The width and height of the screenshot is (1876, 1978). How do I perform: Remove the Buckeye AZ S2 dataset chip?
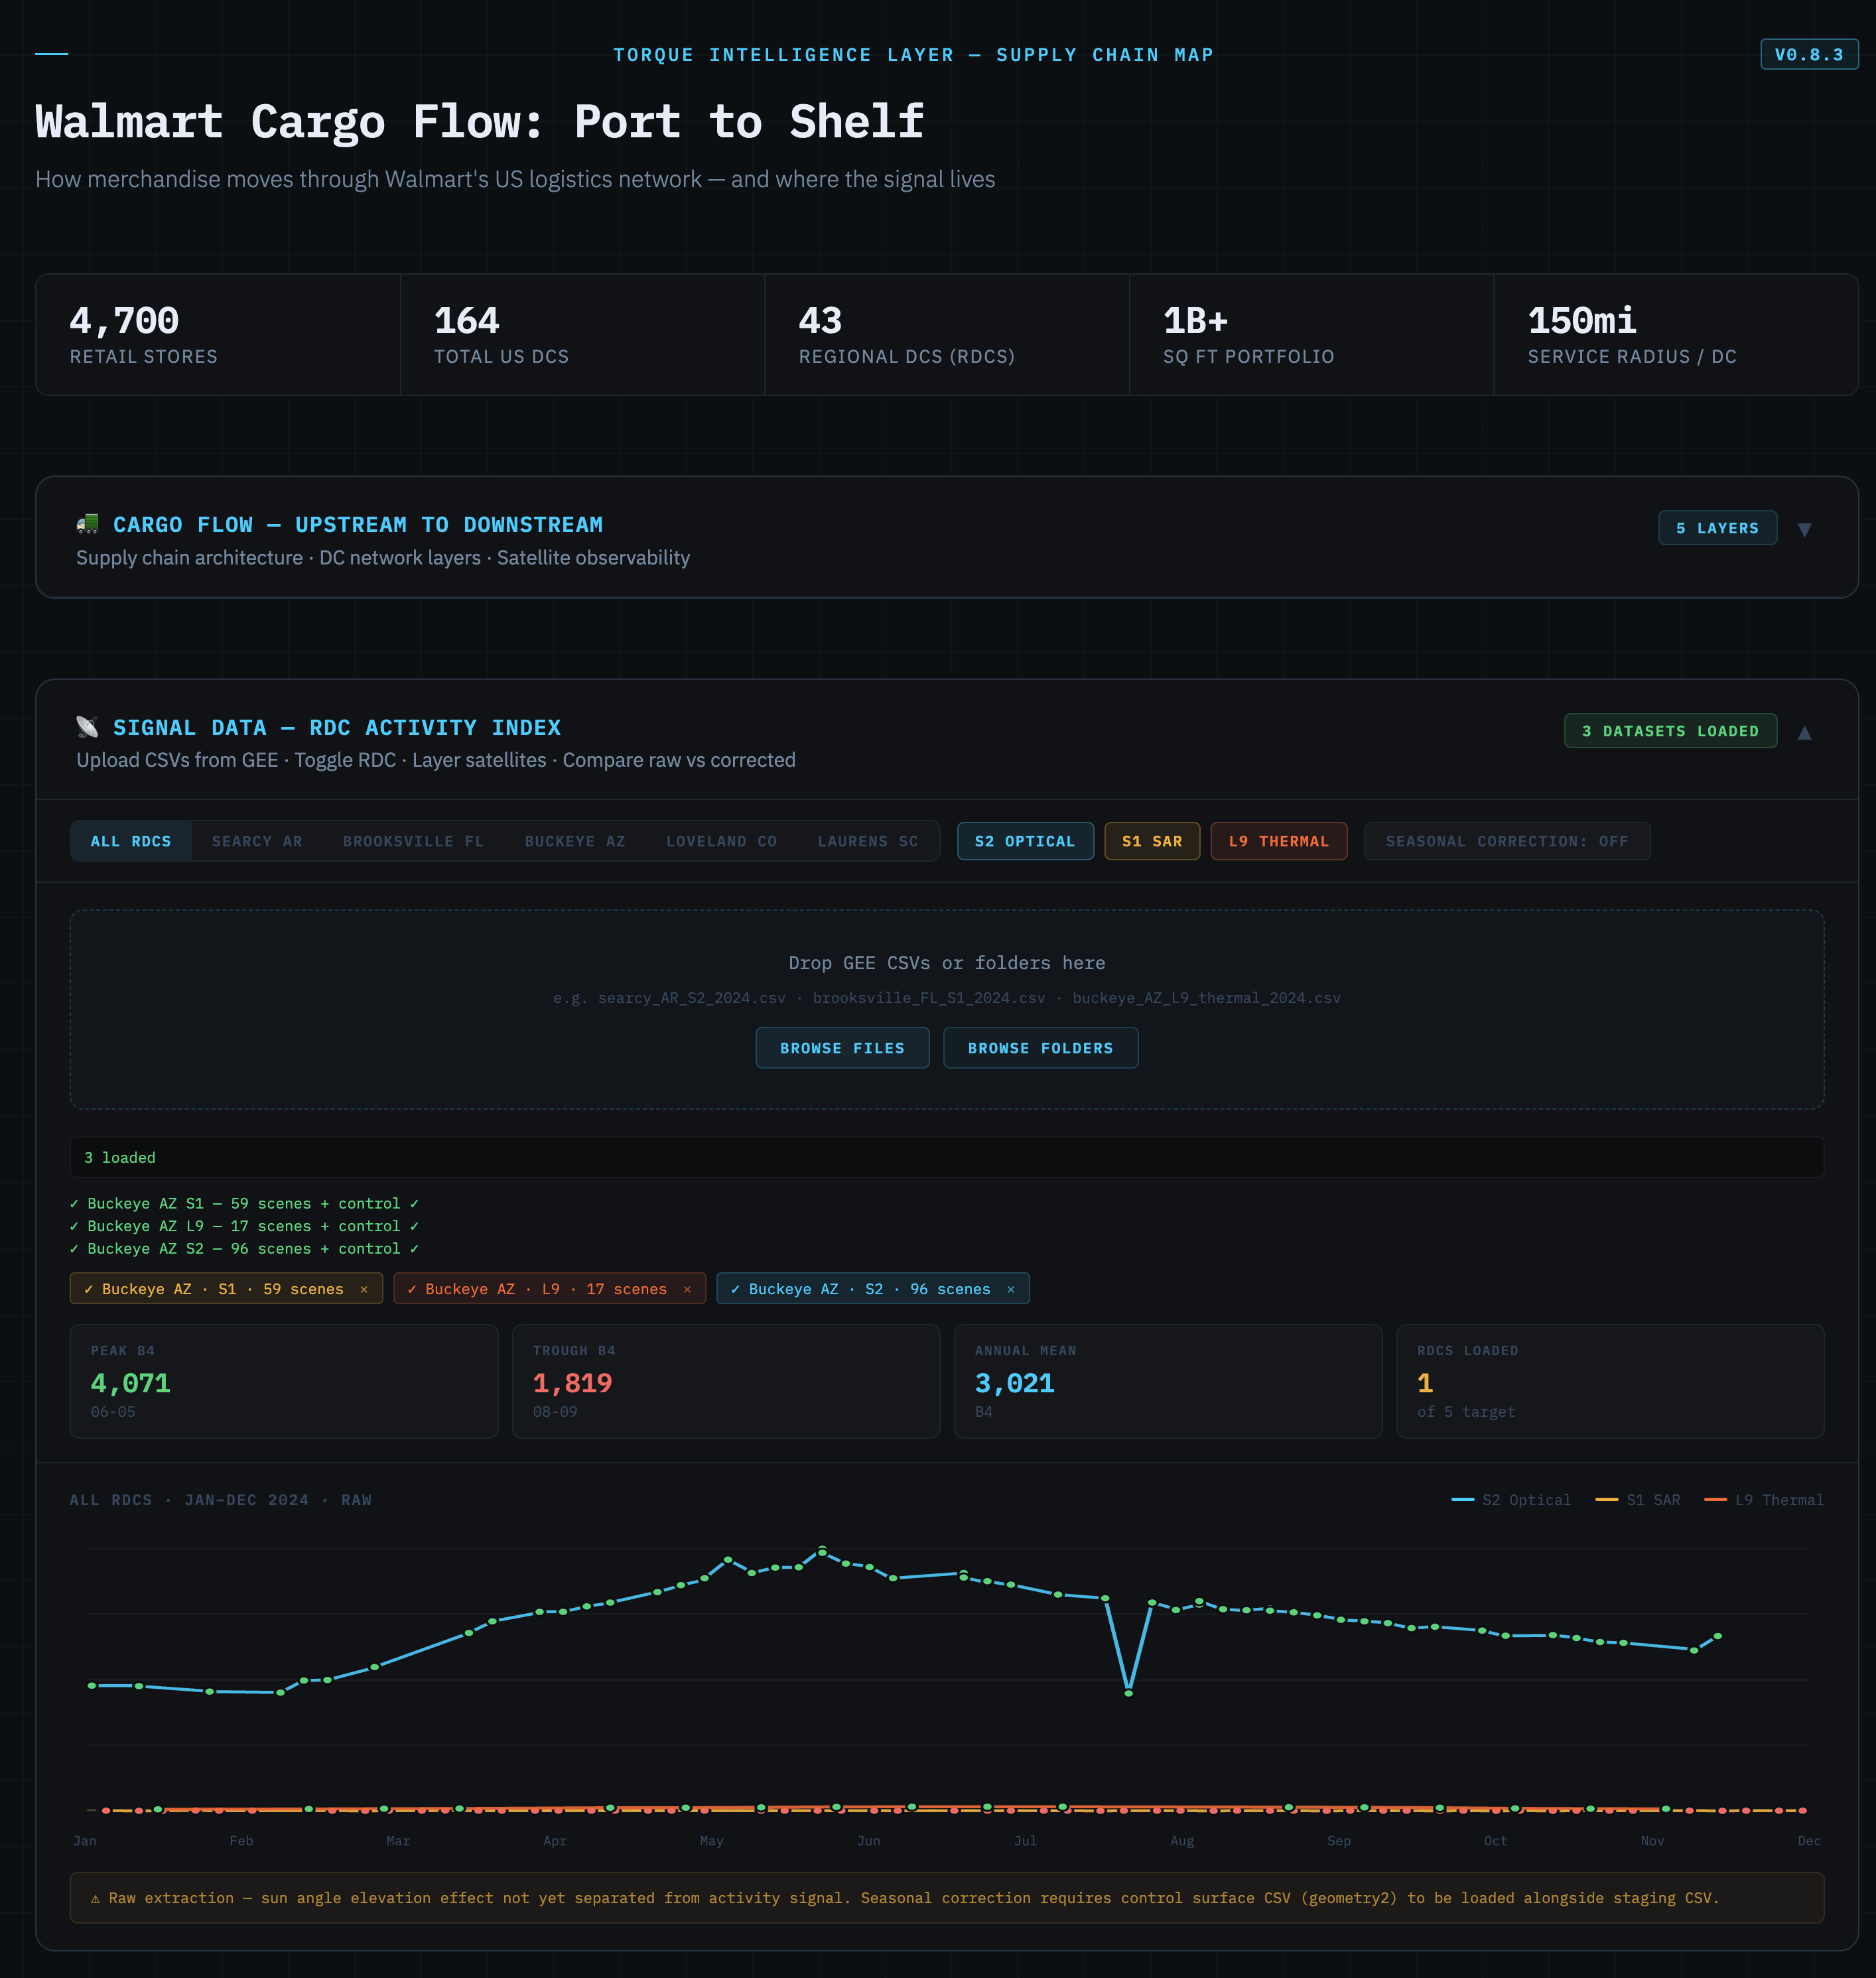coord(1011,1289)
